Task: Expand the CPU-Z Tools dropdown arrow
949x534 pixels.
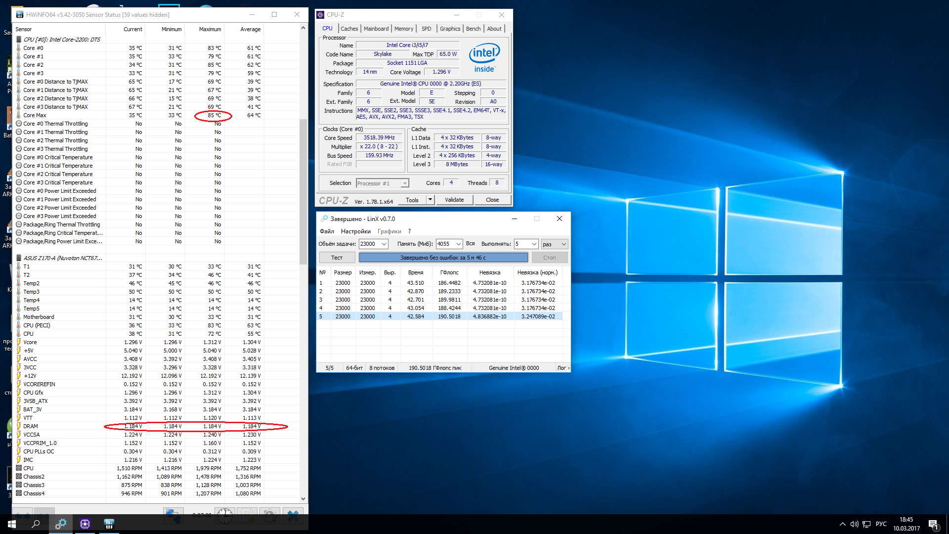Action: 430,200
